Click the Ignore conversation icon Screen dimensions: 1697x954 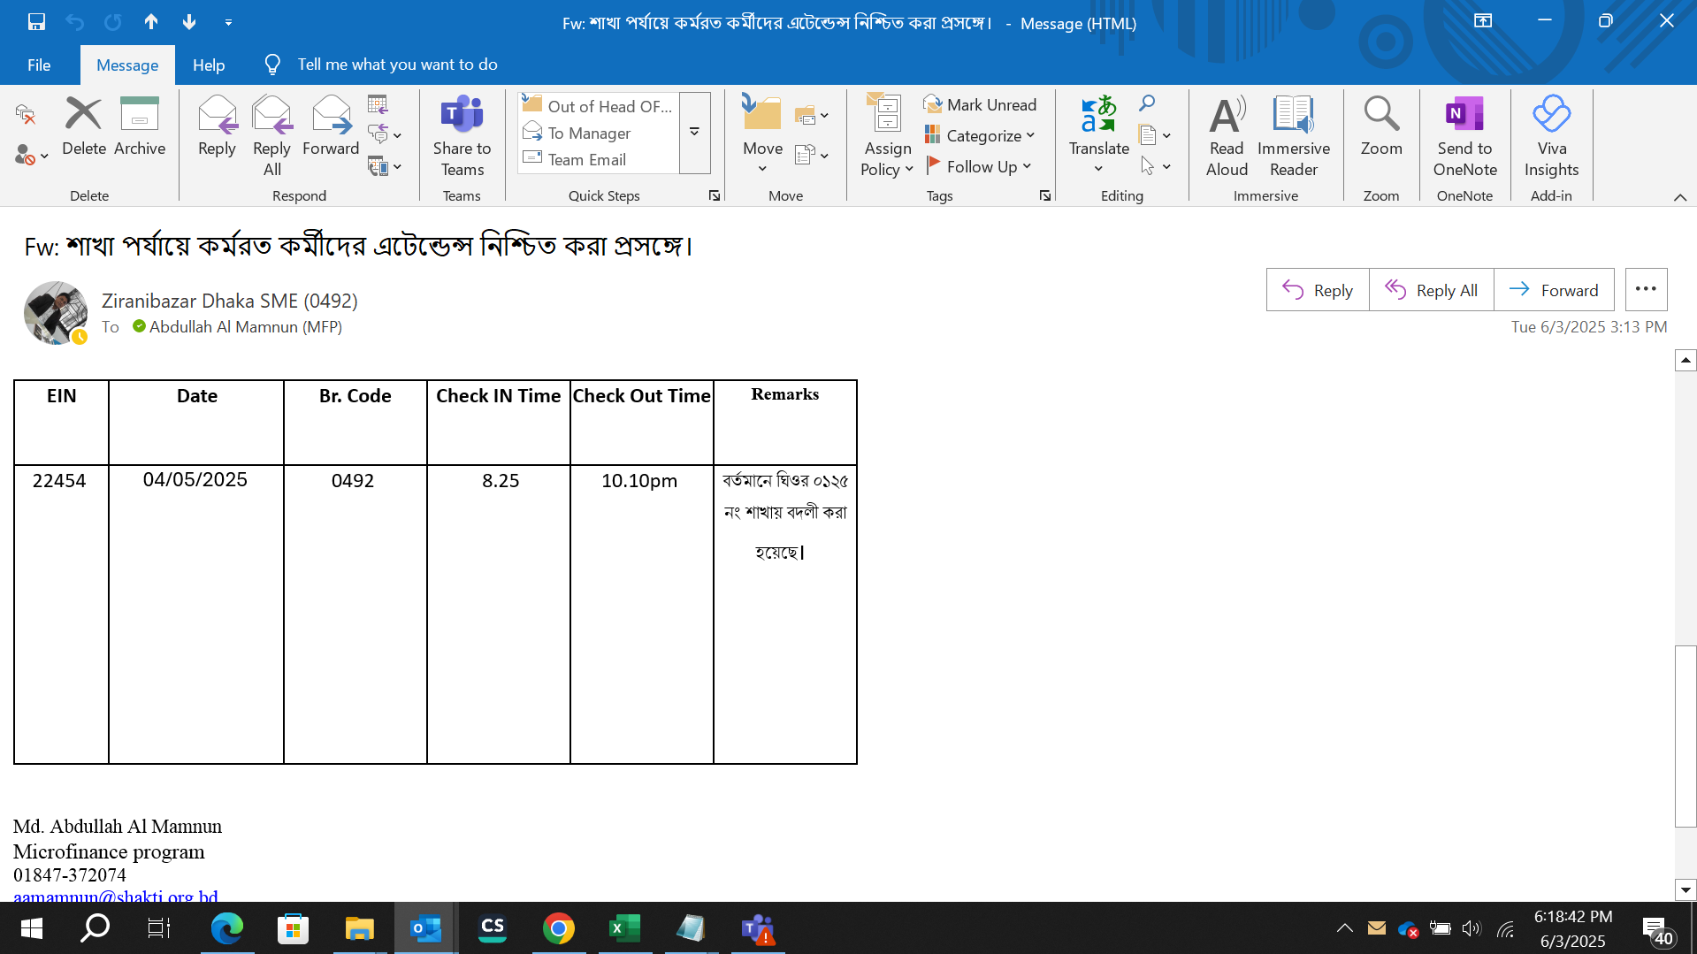pyautogui.click(x=26, y=113)
